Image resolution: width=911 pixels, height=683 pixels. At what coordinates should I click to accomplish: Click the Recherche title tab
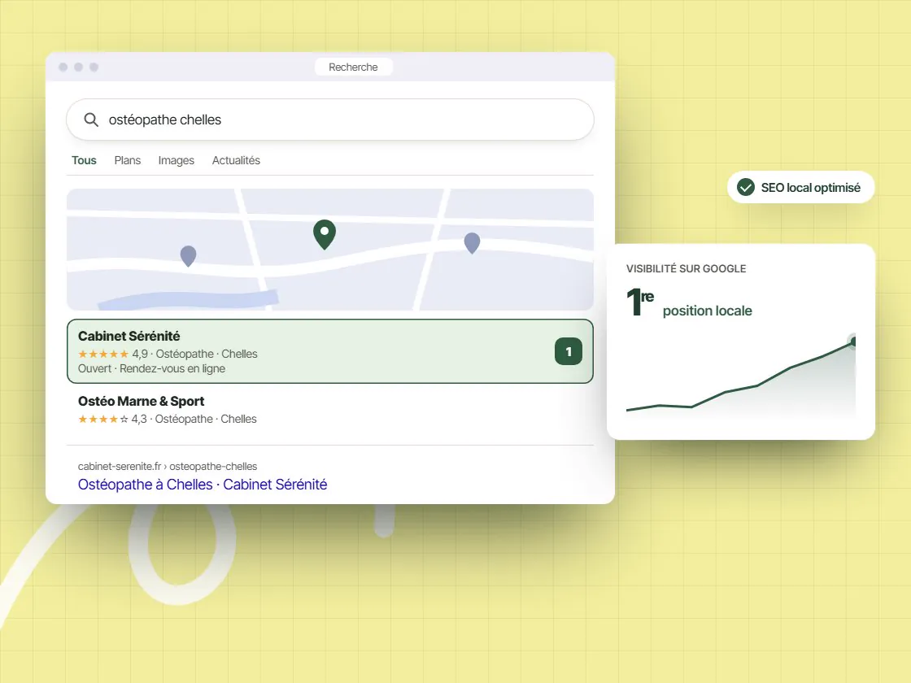click(x=353, y=67)
